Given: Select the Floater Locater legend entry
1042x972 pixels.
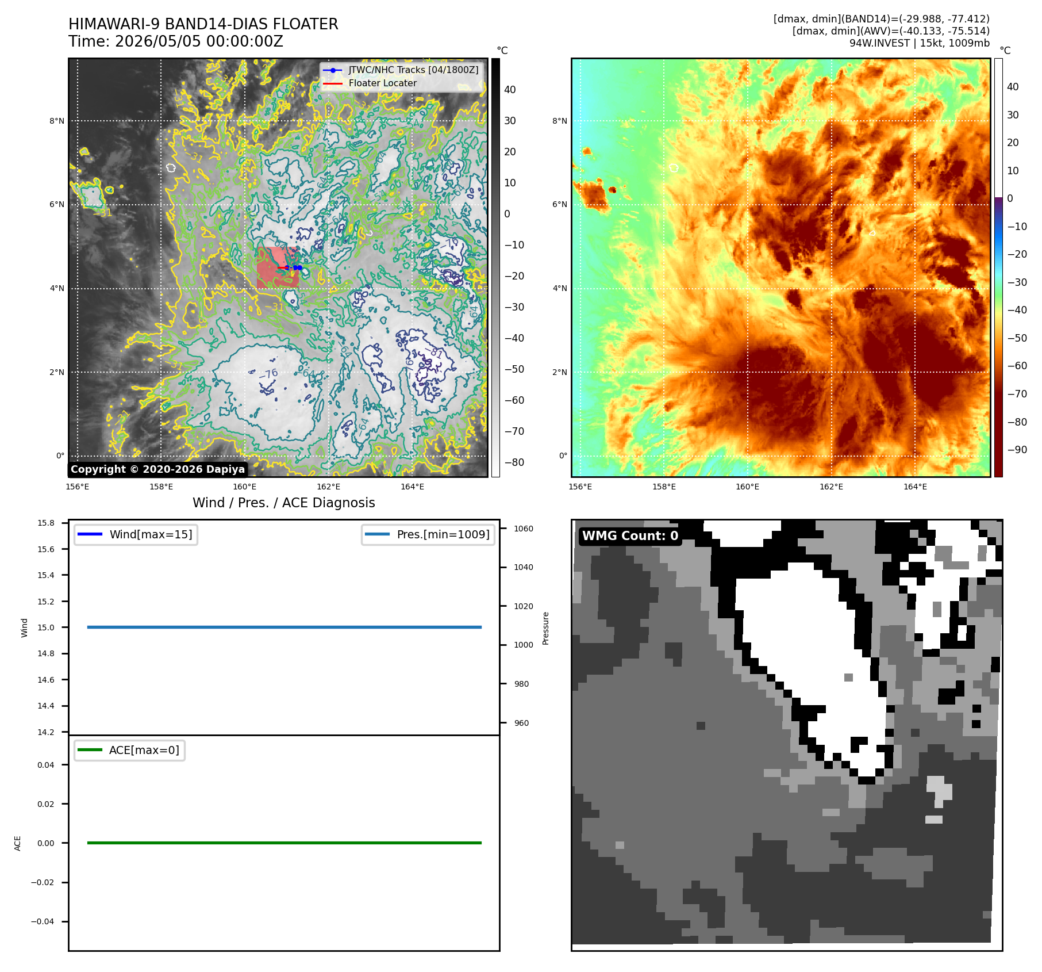Looking at the screenshot, I should pos(370,83).
